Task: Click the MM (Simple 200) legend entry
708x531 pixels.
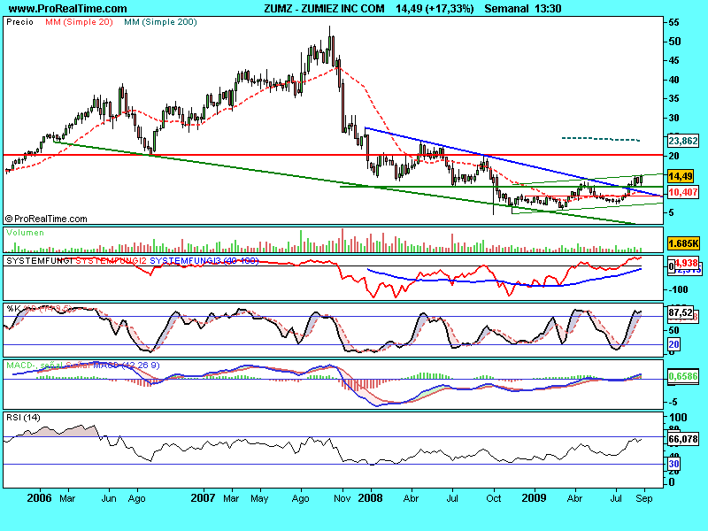Action: [x=160, y=22]
